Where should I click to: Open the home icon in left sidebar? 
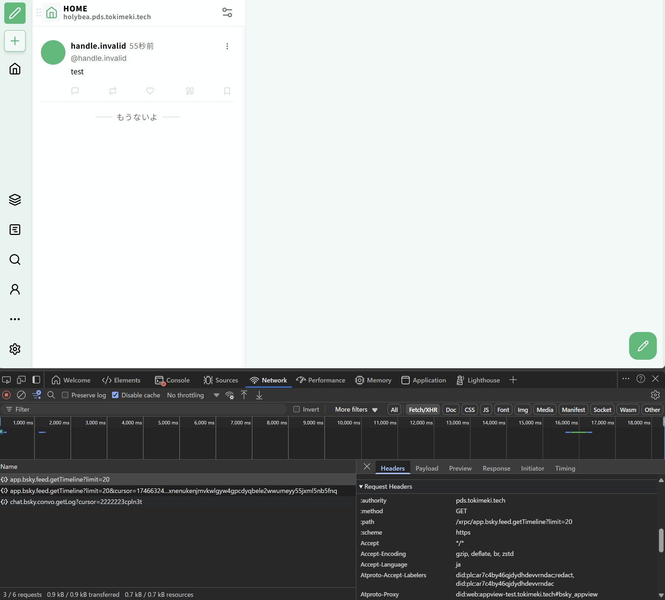pyautogui.click(x=15, y=69)
